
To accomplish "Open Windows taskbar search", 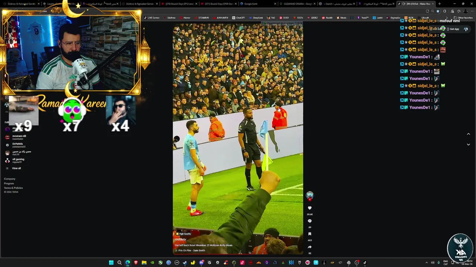I will [x=119, y=263].
